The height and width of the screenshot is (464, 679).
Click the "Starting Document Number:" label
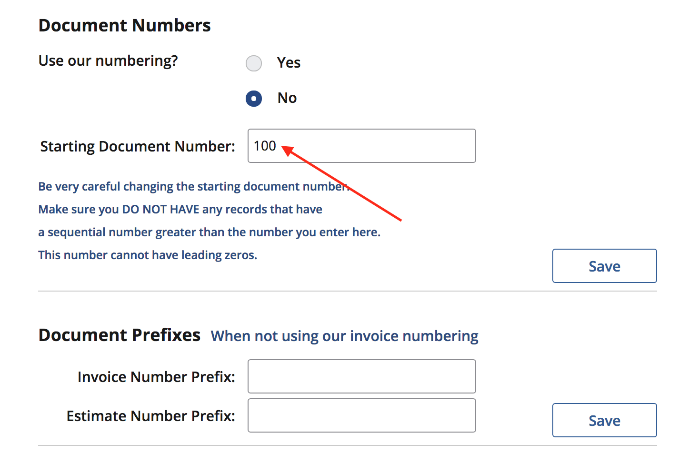click(138, 146)
